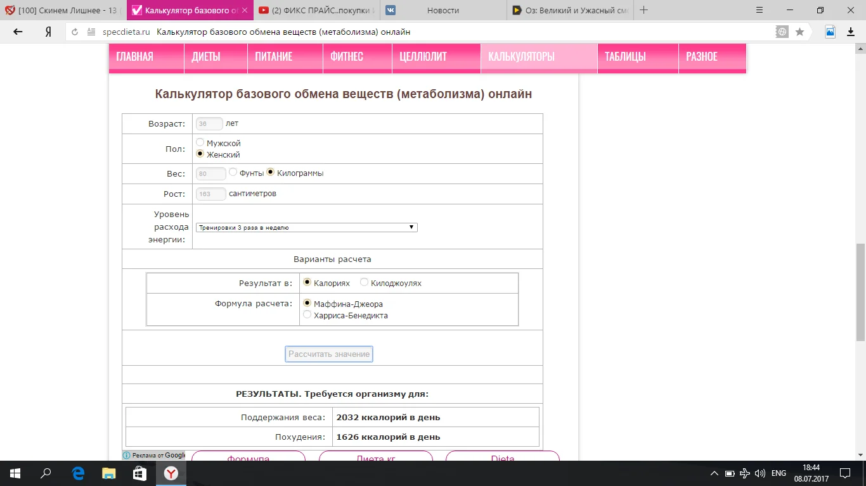Close the Калькулятор базового tab
Viewport: 866px width, 486px height.
[x=245, y=10]
